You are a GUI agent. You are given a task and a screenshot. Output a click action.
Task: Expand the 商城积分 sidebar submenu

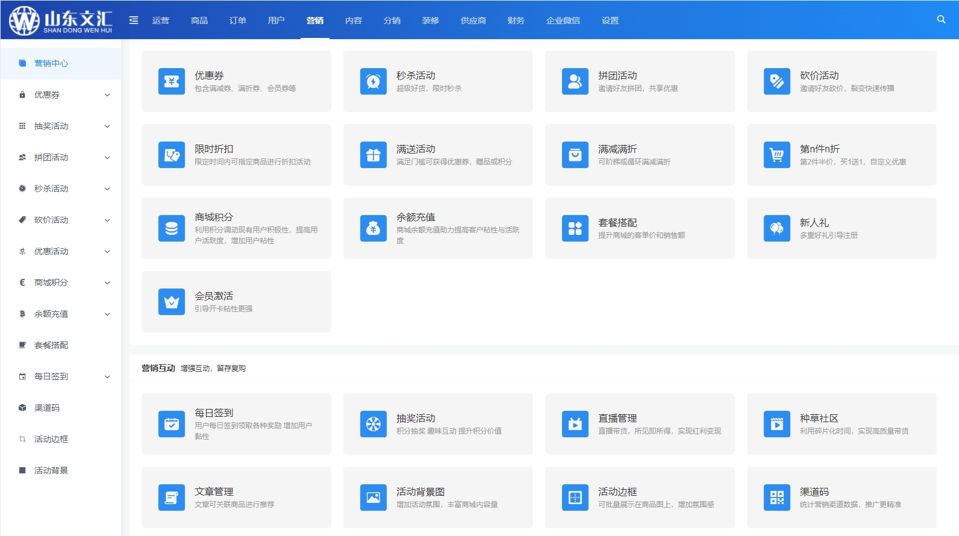click(x=107, y=282)
